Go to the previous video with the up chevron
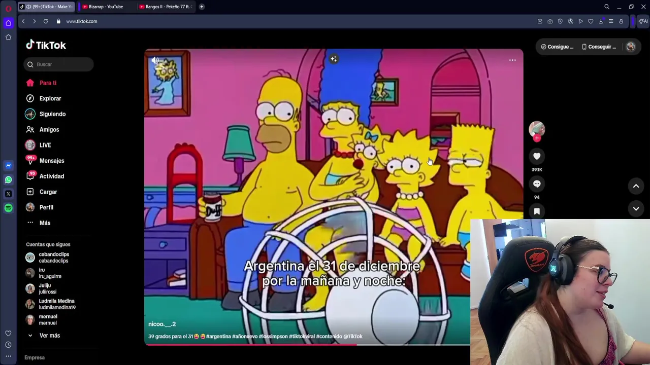 [x=636, y=186]
